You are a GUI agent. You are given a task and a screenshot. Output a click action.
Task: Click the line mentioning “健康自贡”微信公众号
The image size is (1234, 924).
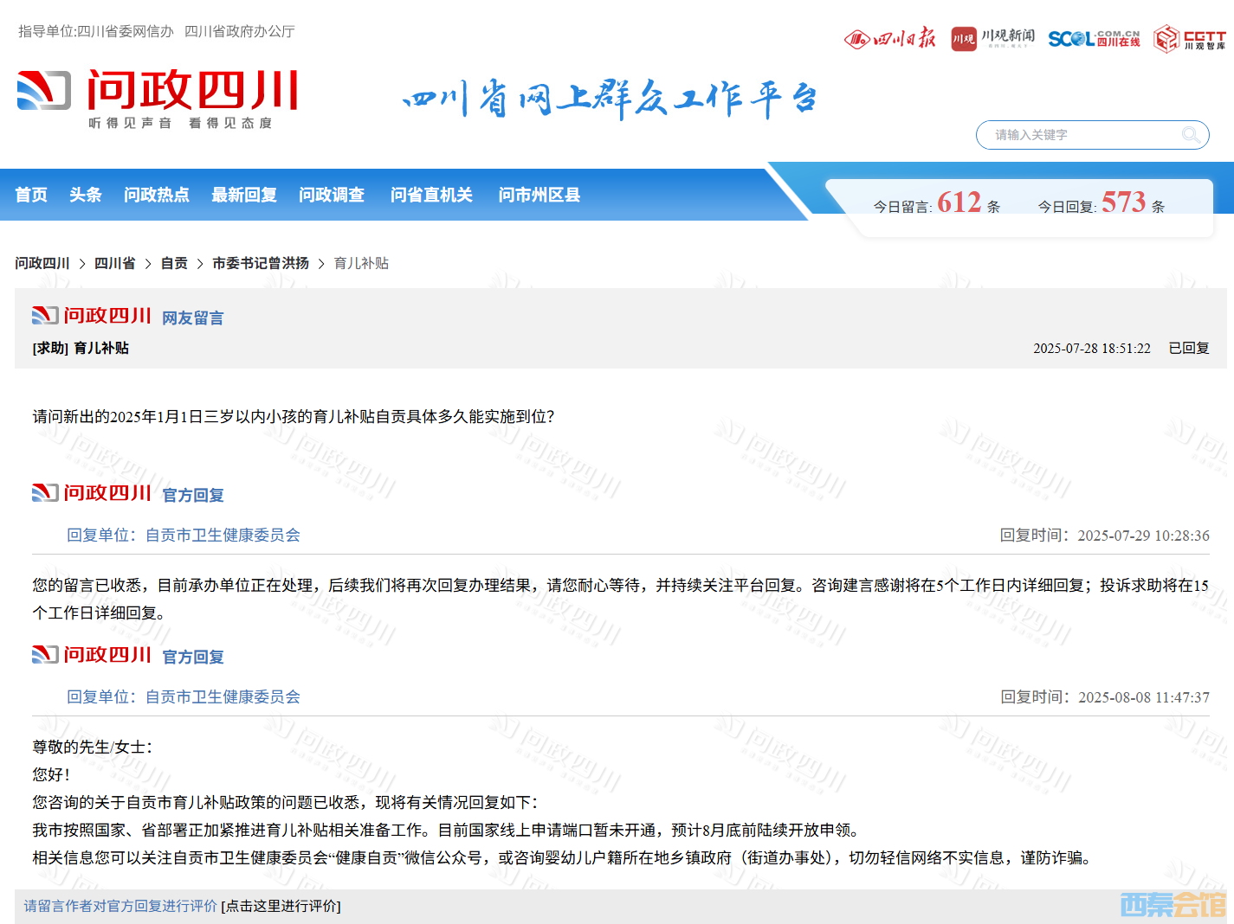coord(564,858)
